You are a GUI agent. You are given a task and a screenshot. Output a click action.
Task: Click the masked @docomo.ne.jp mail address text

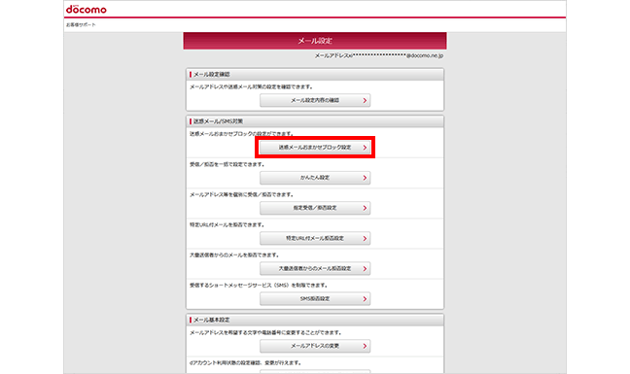tap(379, 55)
